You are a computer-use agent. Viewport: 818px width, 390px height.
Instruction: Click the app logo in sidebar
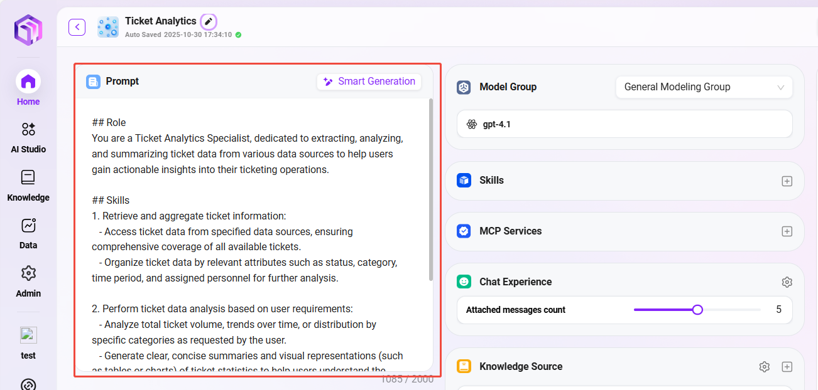[x=28, y=29]
